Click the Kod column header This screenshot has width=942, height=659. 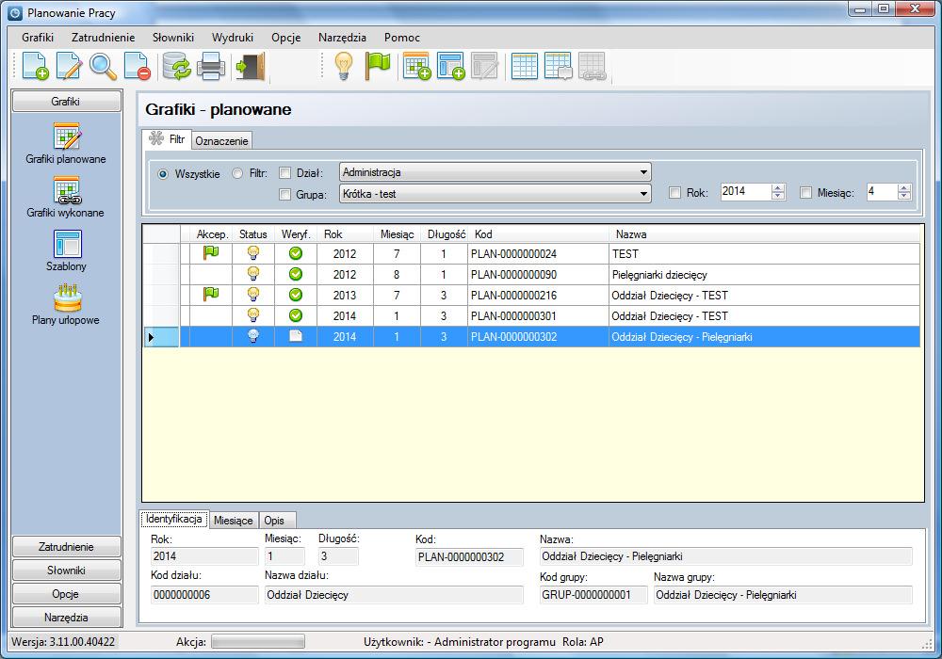click(538, 234)
